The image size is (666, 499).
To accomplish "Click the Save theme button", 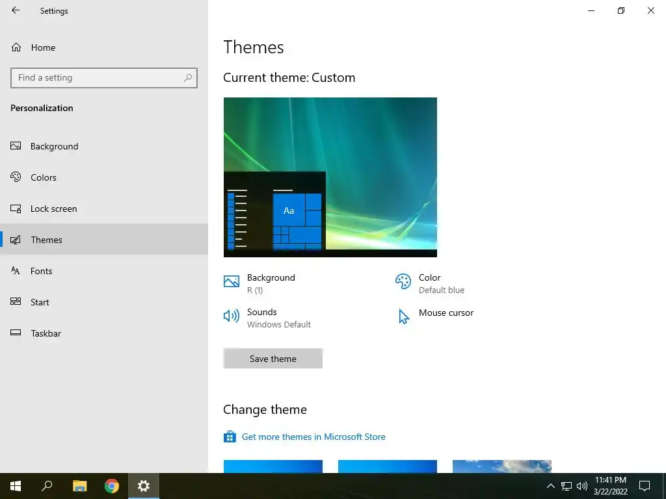I will (273, 359).
